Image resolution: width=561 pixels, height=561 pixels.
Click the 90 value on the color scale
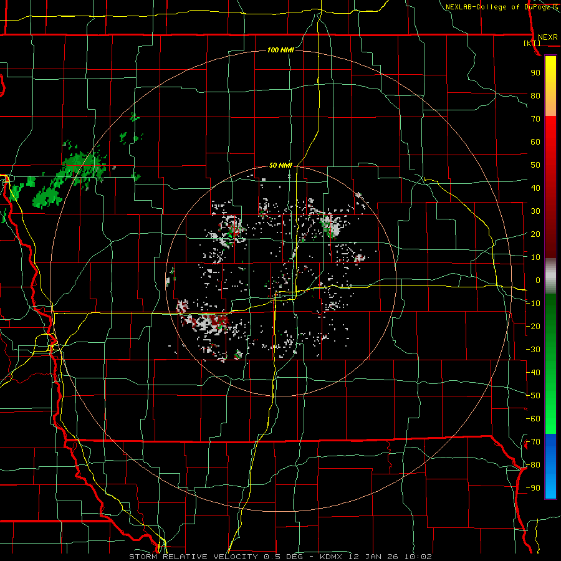535,73
